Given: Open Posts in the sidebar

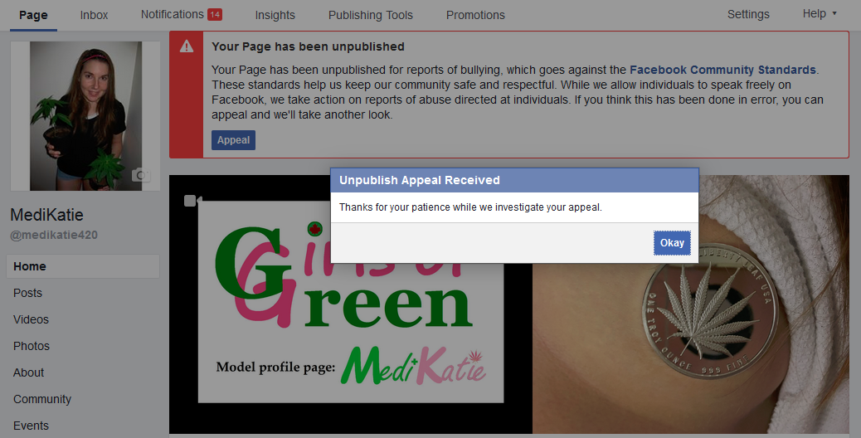Looking at the screenshot, I should tap(27, 293).
